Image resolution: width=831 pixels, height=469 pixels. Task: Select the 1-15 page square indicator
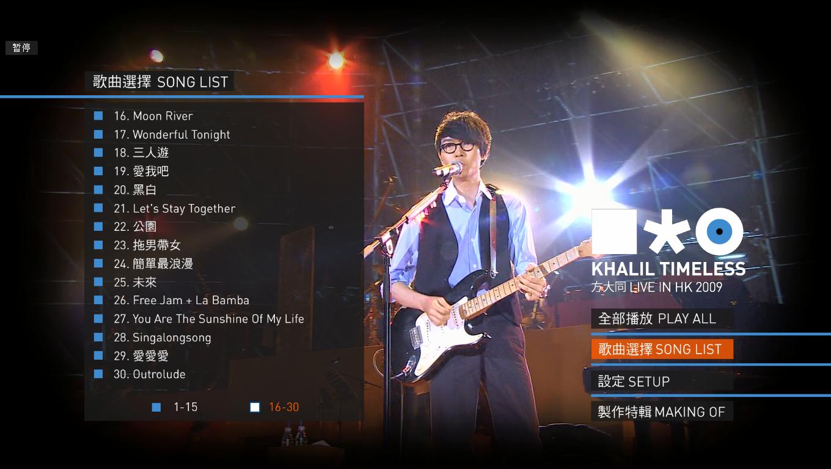coord(156,407)
